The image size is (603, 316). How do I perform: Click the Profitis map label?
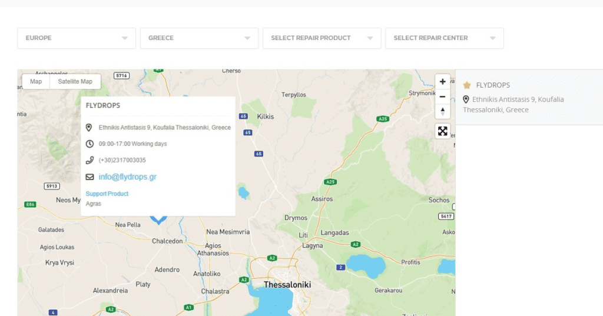[410, 262]
